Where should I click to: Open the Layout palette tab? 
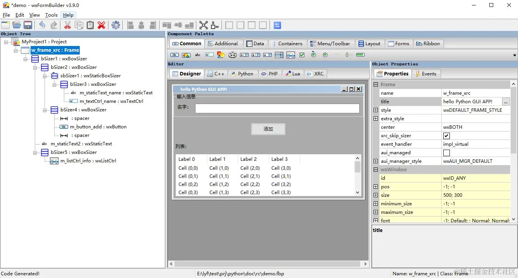369,44
